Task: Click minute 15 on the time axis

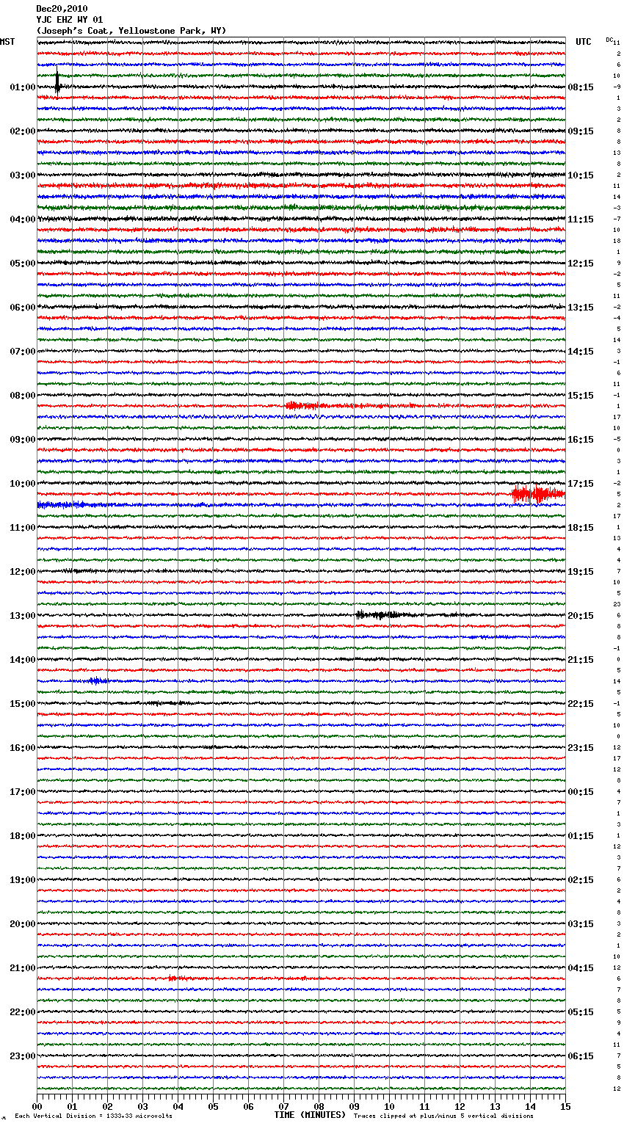Action: point(565,1106)
